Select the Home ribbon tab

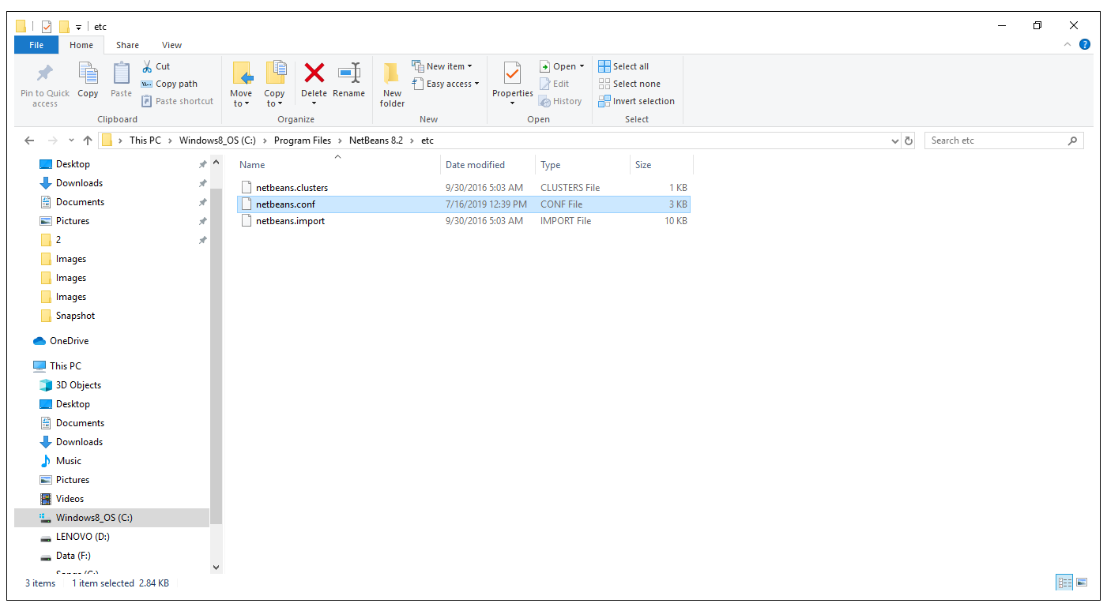(81, 45)
